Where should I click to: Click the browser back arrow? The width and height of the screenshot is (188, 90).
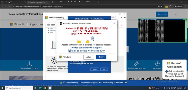tap(2, 6)
